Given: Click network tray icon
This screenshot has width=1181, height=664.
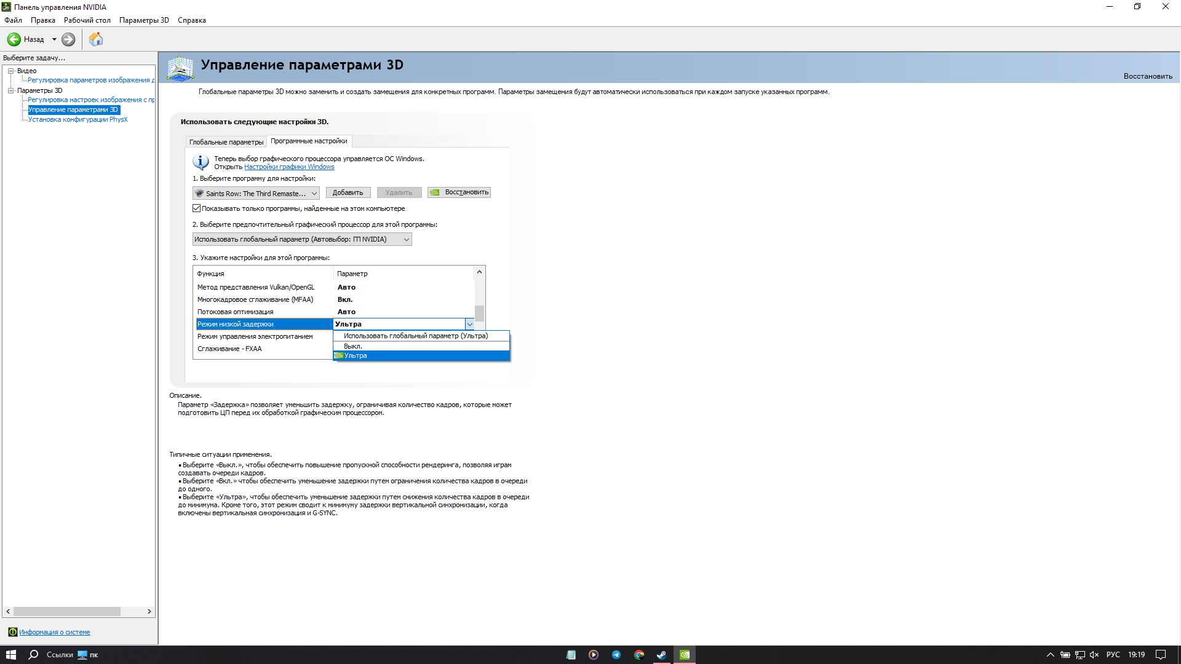Looking at the screenshot, I should pos(1080,655).
